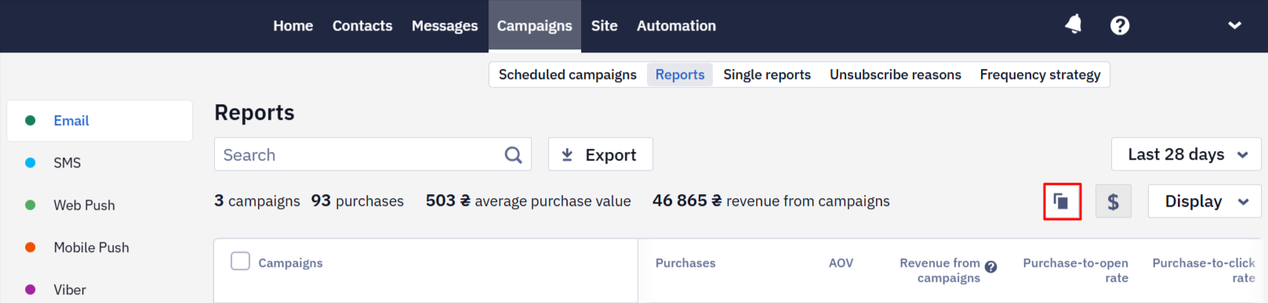Click the '93 purchases' summary text
Image resolution: width=1268 pixels, height=303 pixels.
358,201
